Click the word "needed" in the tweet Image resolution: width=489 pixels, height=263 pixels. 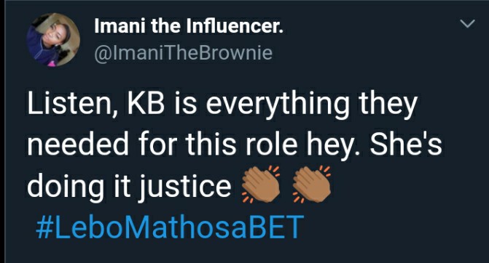pos(78,145)
